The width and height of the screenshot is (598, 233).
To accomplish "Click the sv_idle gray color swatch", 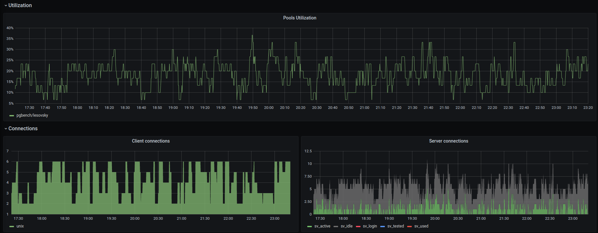I will (336, 227).
